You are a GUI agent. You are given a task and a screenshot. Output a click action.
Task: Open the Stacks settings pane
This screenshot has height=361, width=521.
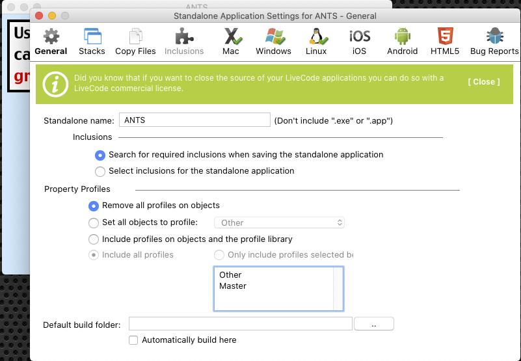[92, 41]
